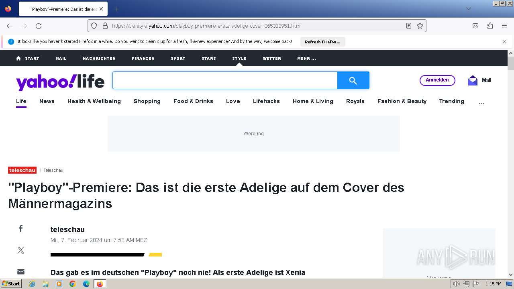Screen dimensions: 514x289
Task: Open FINANZEN in the top bar
Action: tap(143, 58)
